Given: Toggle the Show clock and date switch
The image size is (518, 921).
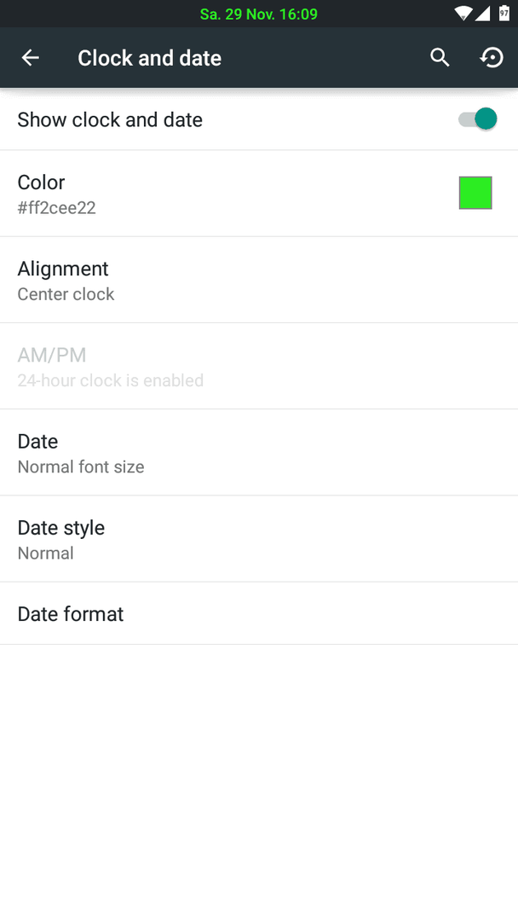Looking at the screenshot, I should click(477, 119).
